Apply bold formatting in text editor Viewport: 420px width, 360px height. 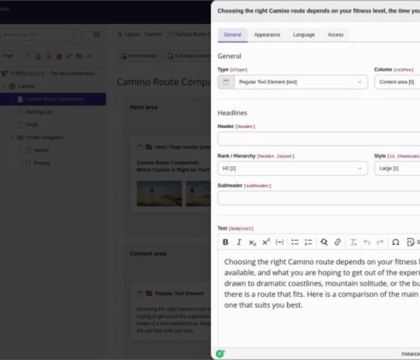point(226,242)
